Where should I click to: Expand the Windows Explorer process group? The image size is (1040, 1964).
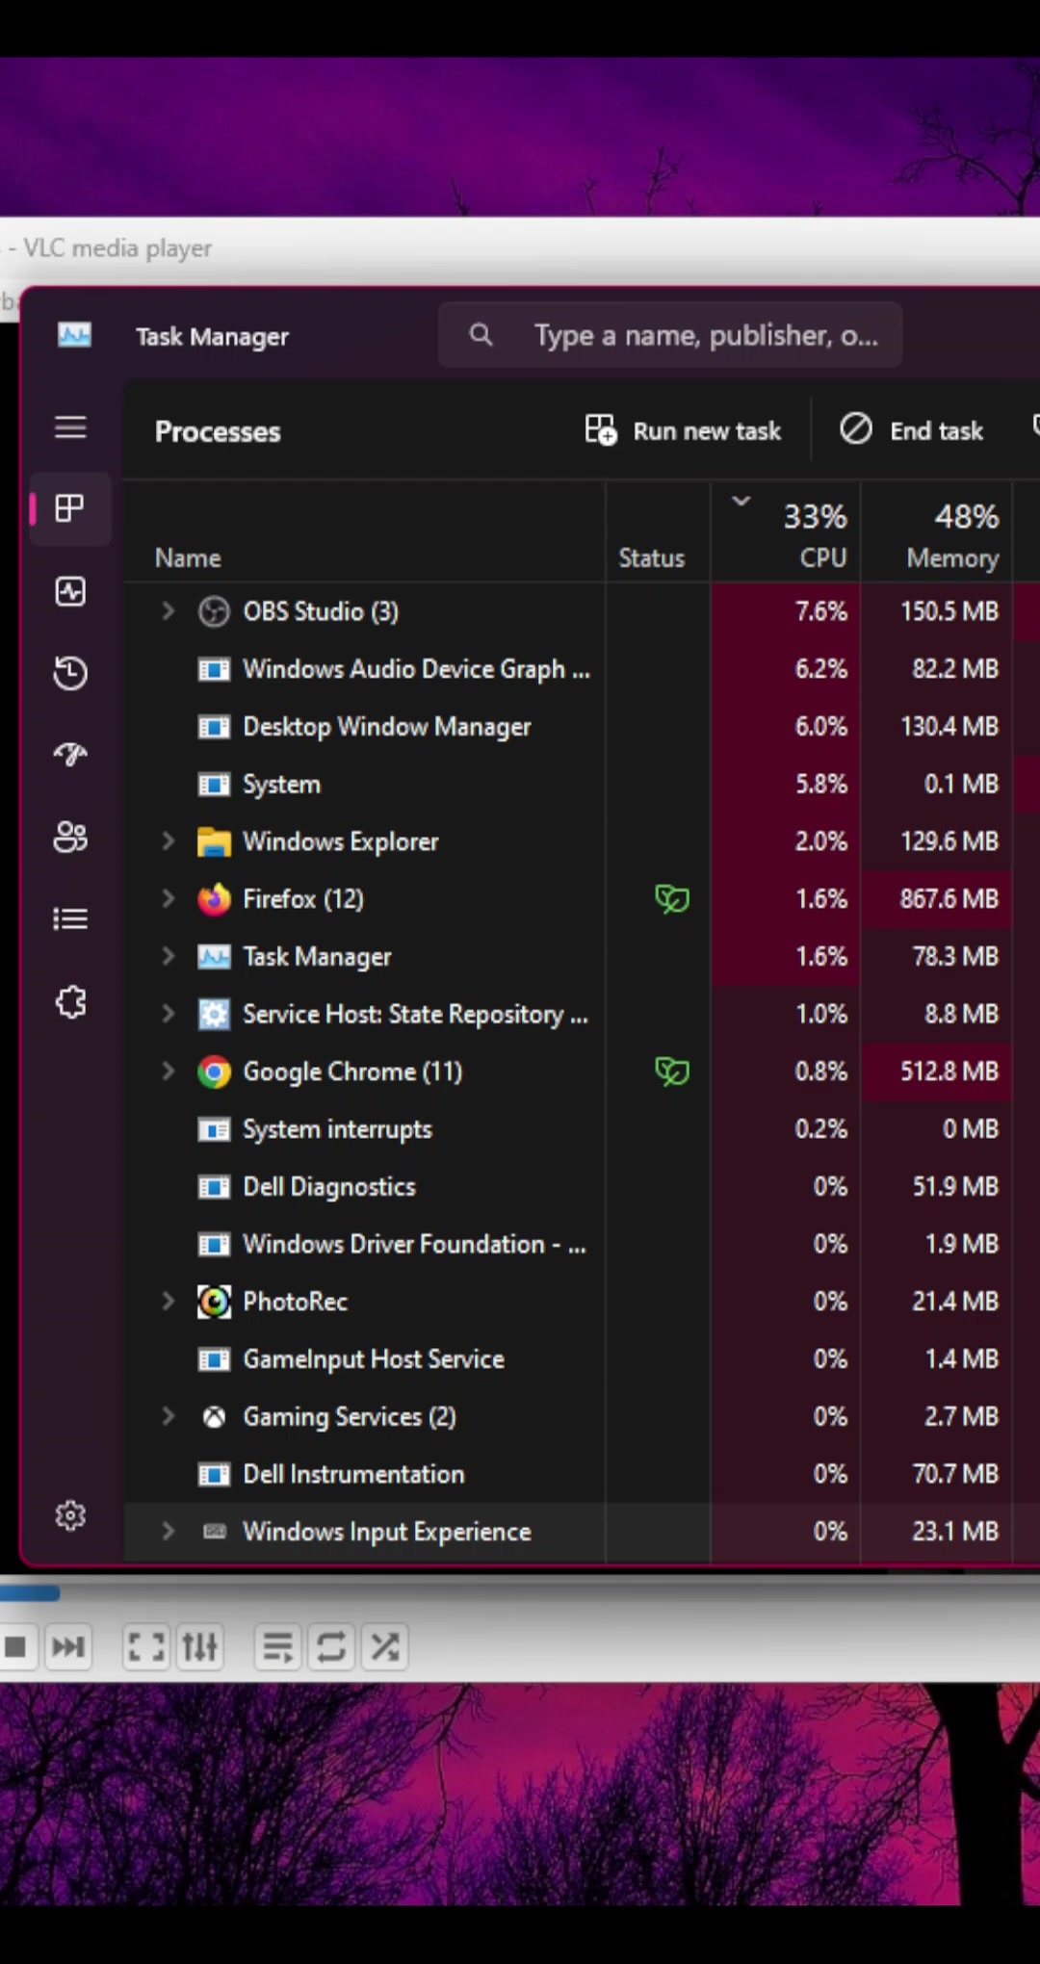[169, 841]
